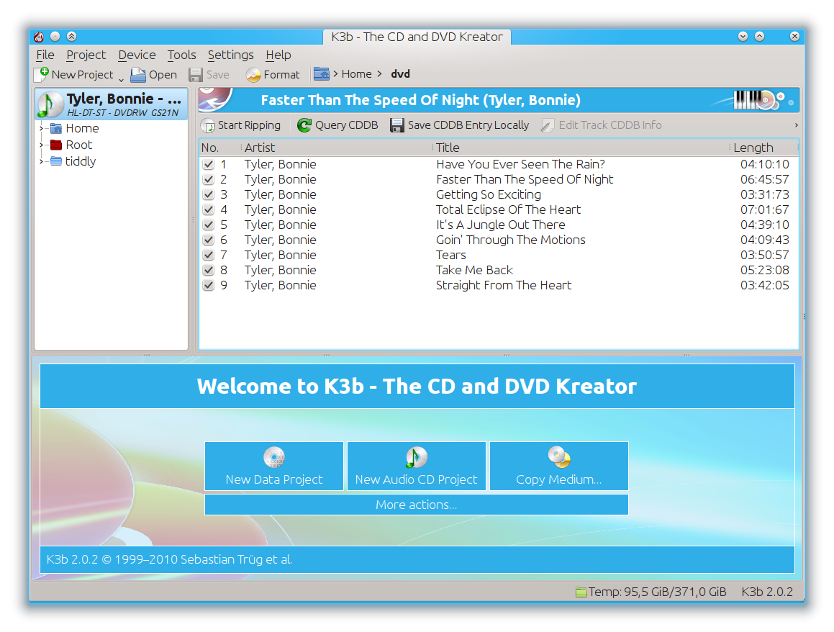Open the Settings menu
The image size is (834, 632).
[230, 55]
